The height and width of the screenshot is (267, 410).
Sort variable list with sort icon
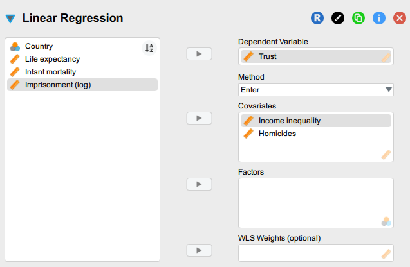pyautogui.click(x=149, y=48)
